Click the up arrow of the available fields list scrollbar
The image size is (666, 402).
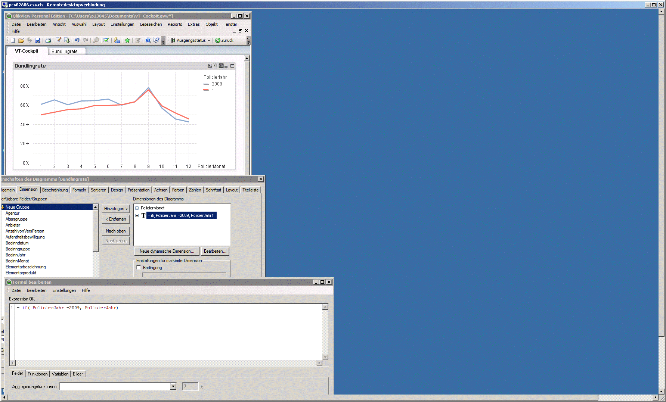95,207
